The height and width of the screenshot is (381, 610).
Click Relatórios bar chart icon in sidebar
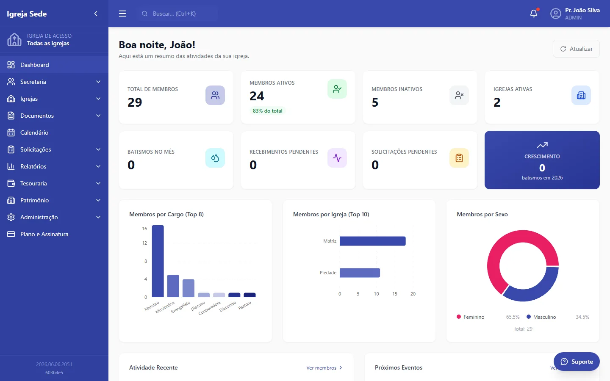(11, 166)
